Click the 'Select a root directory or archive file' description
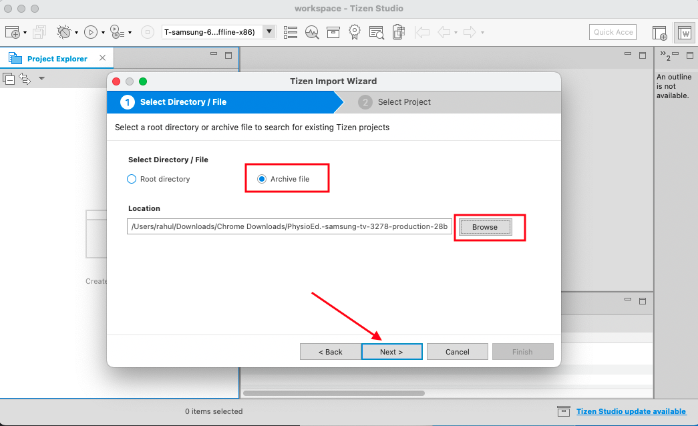 pos(252,128)
